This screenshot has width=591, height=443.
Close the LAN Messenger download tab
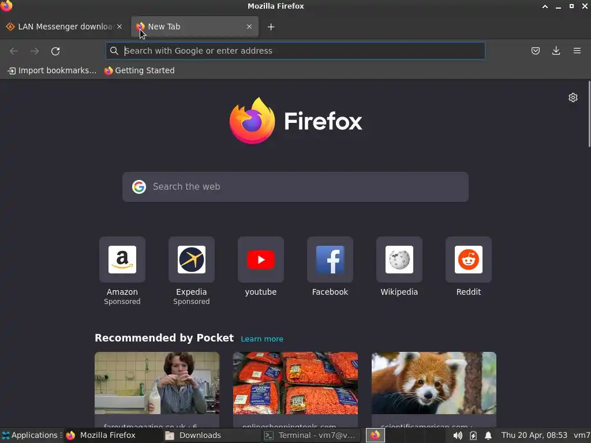(x=119, y=27)
